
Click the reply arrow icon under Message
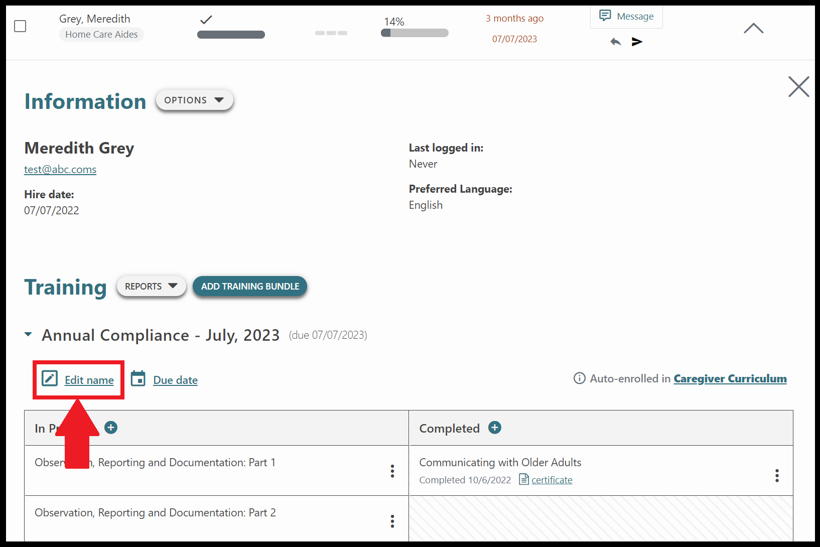pyautogui.click(x=615, y=42)
